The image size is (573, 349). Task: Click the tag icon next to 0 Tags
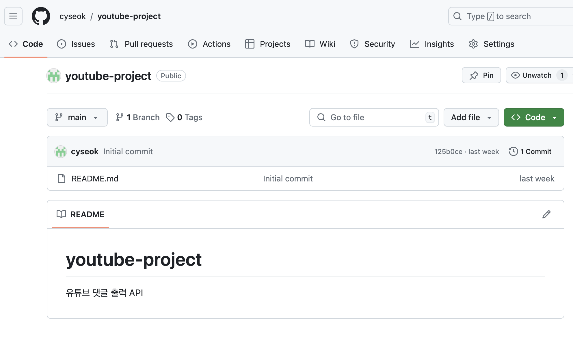[170, 117]
